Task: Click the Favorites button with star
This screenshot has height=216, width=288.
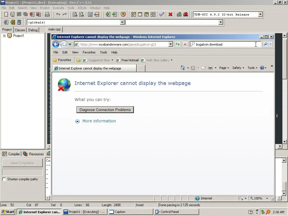Action: click(x=62, y=60)
